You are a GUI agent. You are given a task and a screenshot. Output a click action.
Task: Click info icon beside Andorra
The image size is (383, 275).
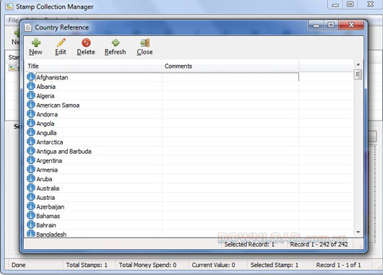[x=31, y=114]
